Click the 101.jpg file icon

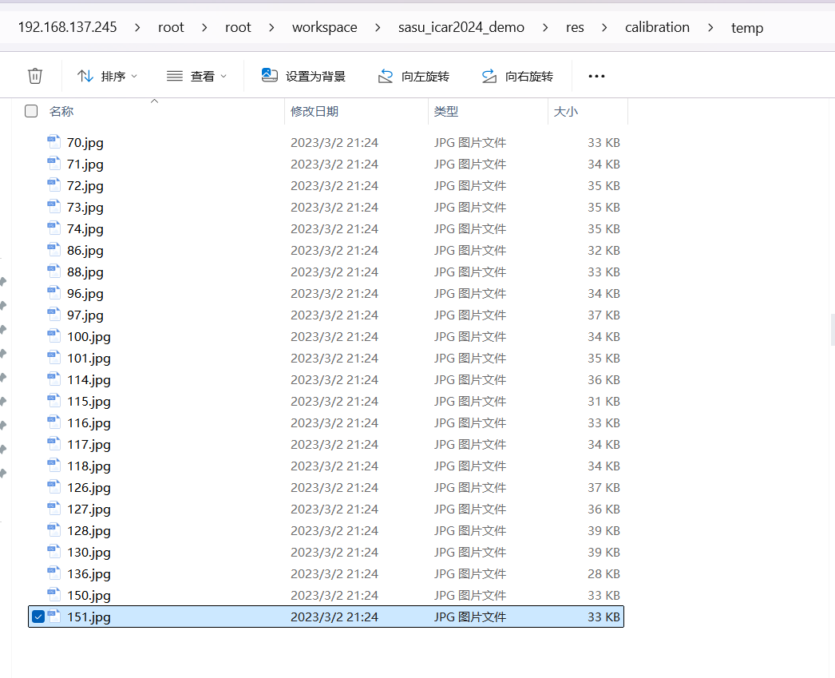53,358
